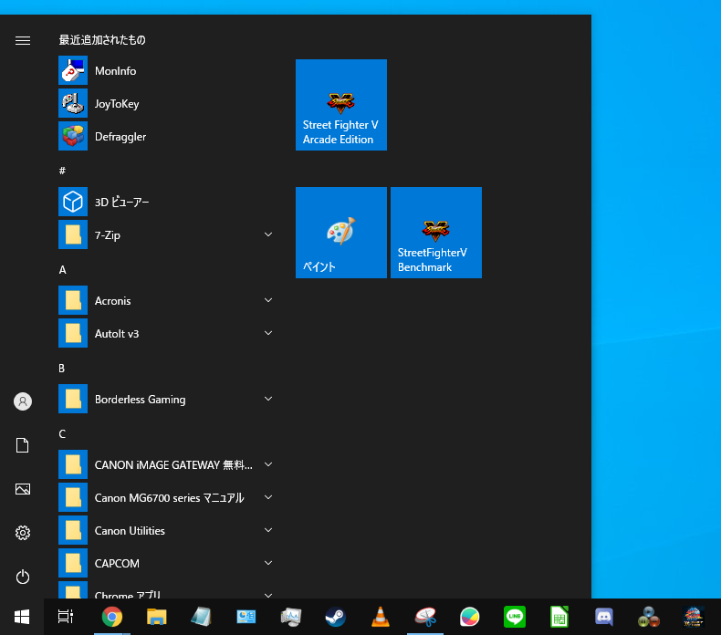721x635 pixels.
Task: Open the Pictures sidebar icon
Action: click(x=23, y=489)
